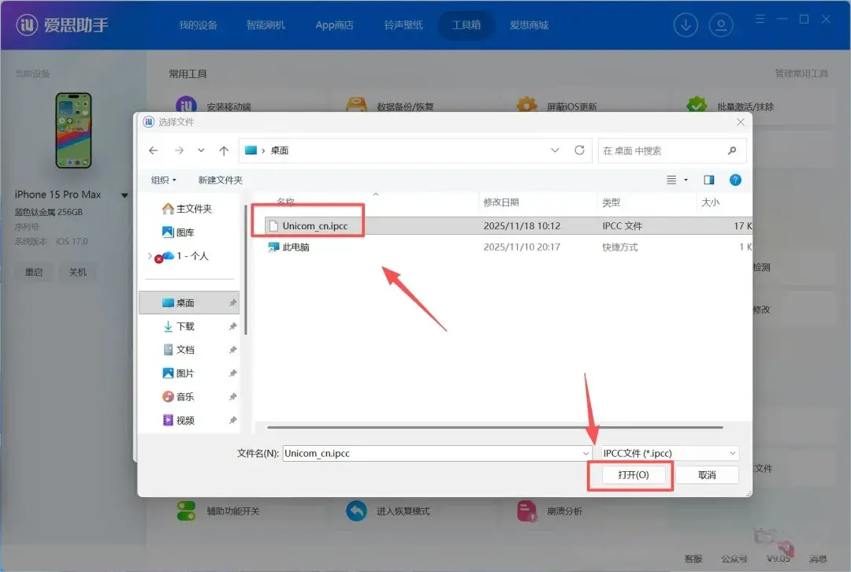This screenshot has width=851, height=572.
Task: Click the Cancel (取消) button
Action: 707,475
